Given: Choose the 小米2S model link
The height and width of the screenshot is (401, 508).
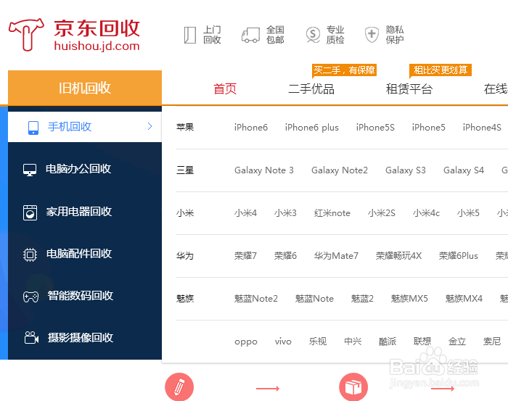Looking at the screenshot, I should point(381,213).
